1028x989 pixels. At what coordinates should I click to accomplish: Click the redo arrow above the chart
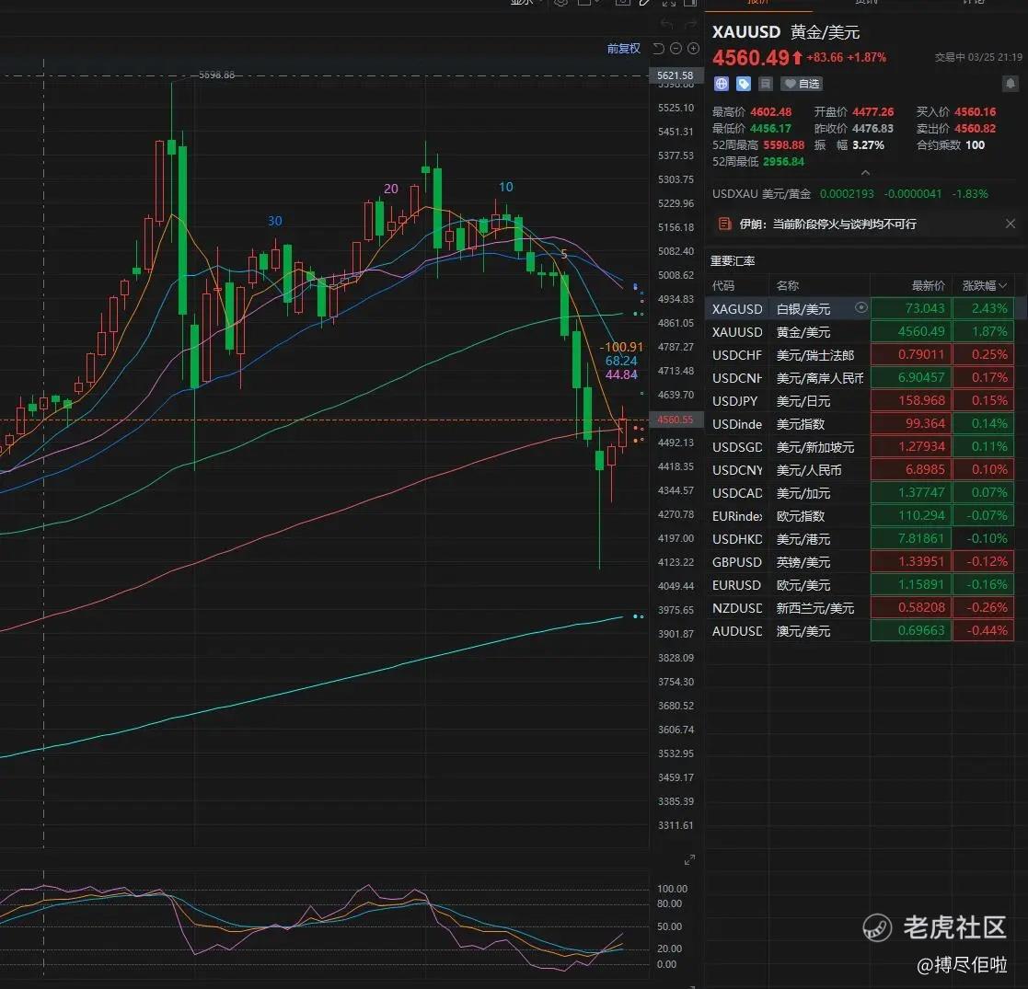tap(690, 25)
